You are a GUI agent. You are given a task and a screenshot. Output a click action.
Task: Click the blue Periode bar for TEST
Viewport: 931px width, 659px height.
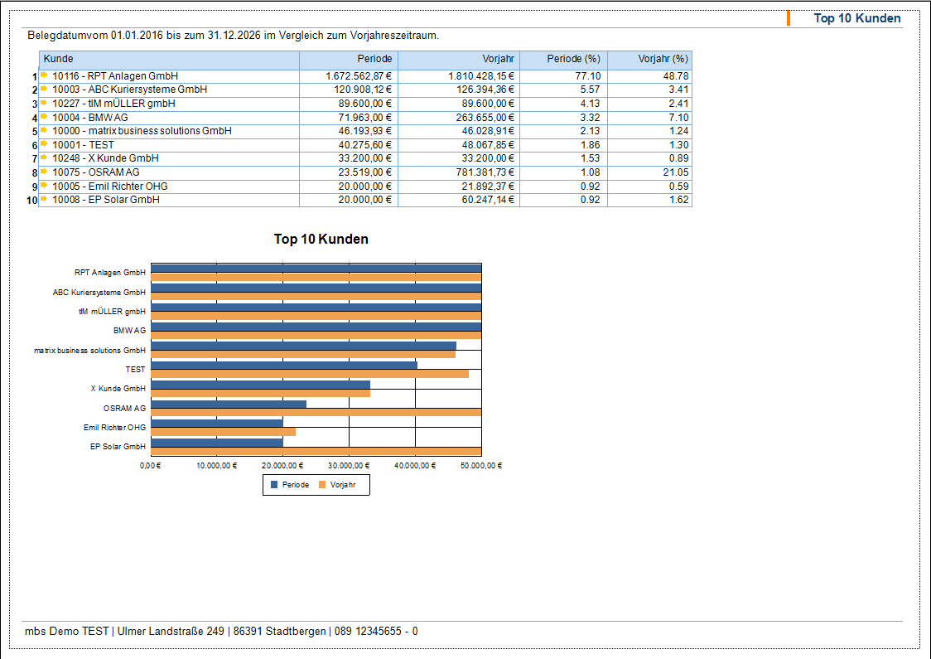(x=284, y=366)
